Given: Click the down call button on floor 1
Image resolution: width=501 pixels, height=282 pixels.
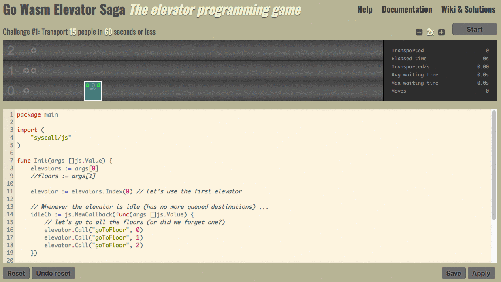Looking at the screenshot, I should [x=34, y=70].
